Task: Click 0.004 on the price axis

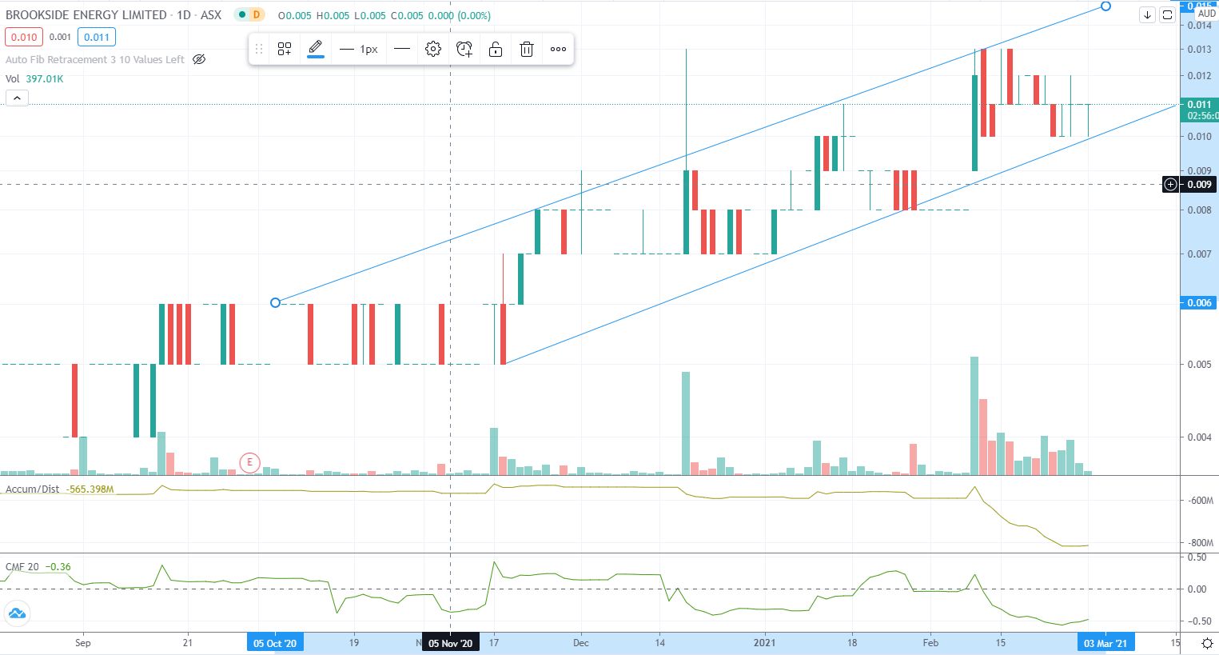Action: 1199,437
